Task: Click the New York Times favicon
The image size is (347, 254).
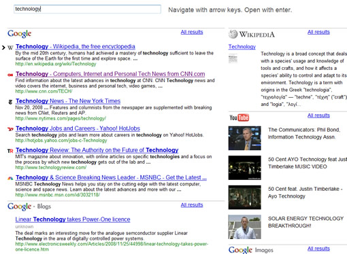Action: (10, 102)
